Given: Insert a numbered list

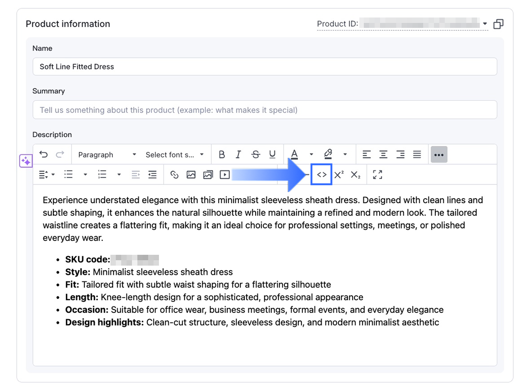Looking at the screenshot, I should [x=102, y=175].
